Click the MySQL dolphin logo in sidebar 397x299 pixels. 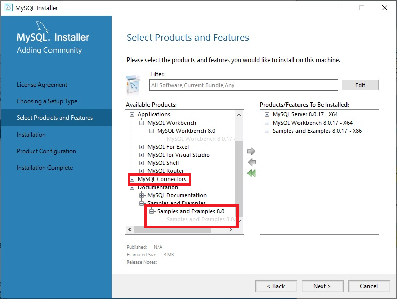pos(42,27)
